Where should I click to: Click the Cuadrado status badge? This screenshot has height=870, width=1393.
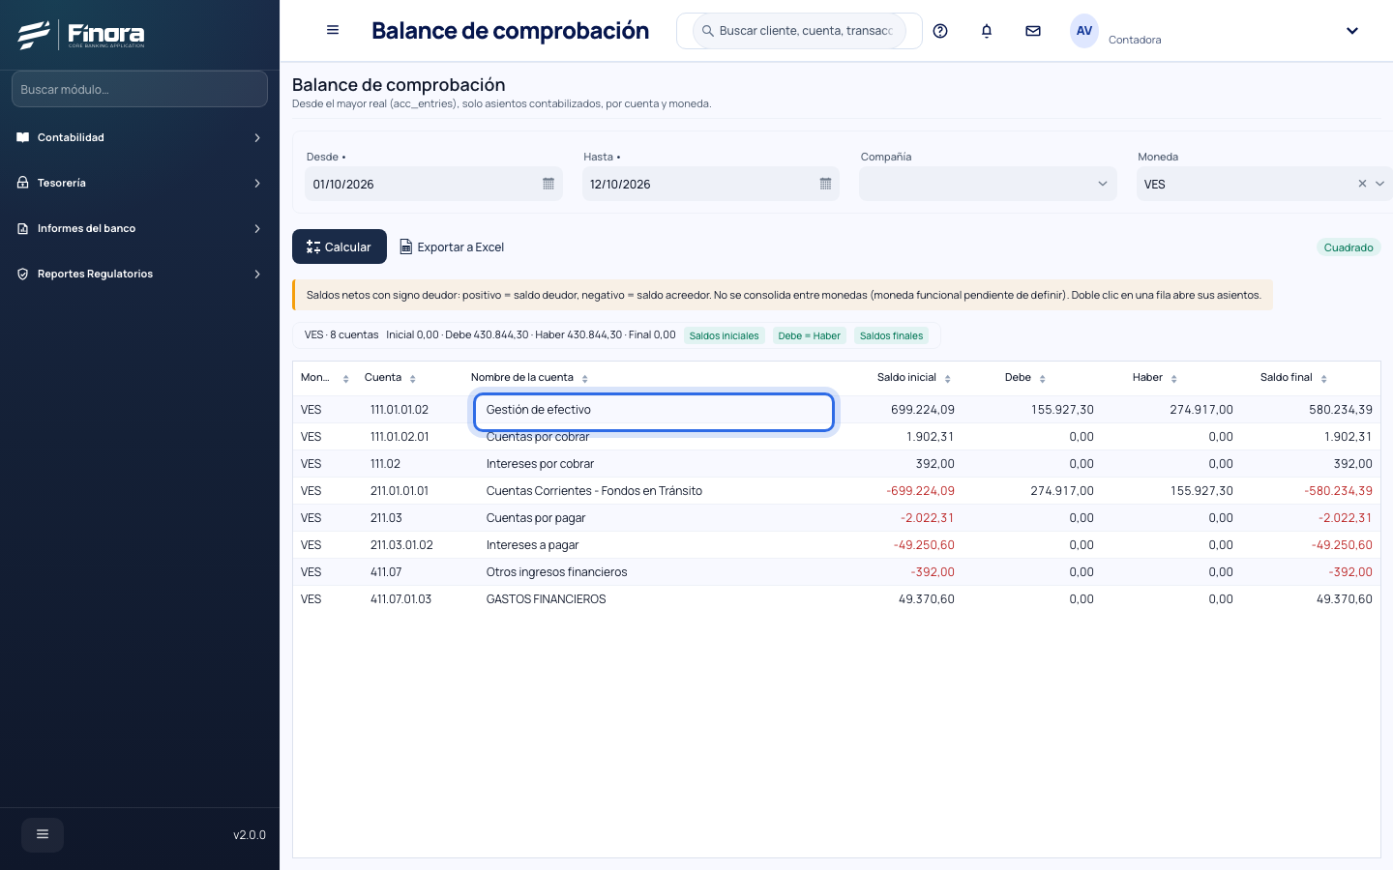tap(1349, 247)
